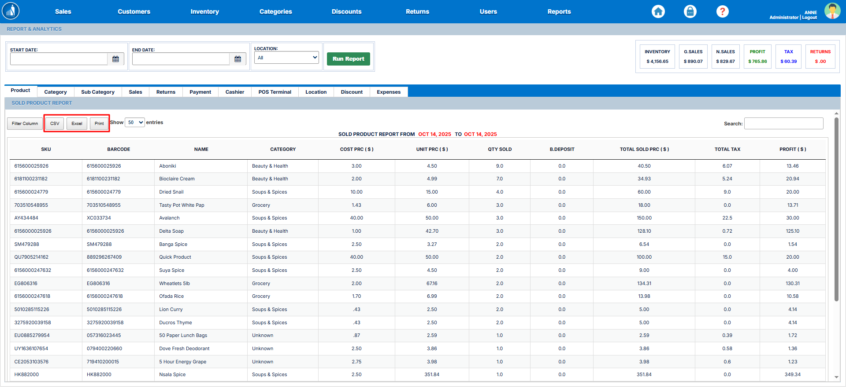
Task: Open help via question mark icon
Action: (x=722, y=11)
